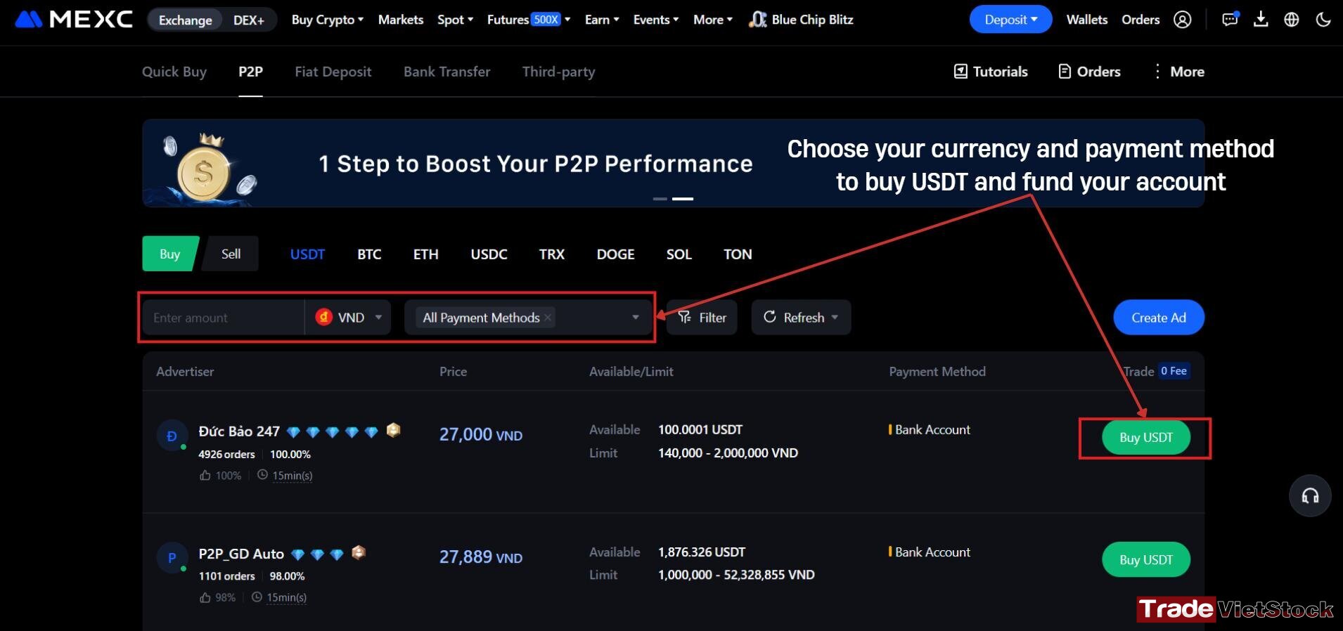The image size is (1343, 631).
Task: Click the Refresh circular arrow icon
Action: pyautogui.click(x=770, y=317)
